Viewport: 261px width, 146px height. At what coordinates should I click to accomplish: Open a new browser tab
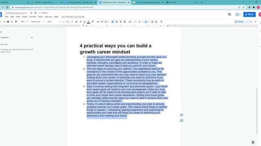(201, 2)
